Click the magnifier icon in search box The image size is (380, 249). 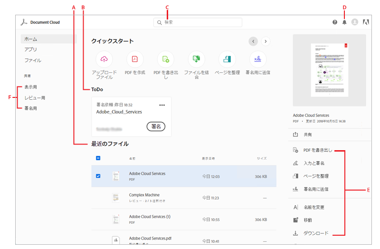point(159,22)
